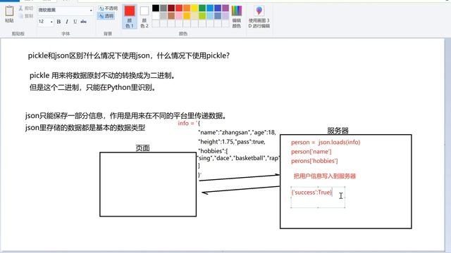Click inside the {'success':True} text box
Viewport: 451px width, 253px height.
click(x=318, y=197)
